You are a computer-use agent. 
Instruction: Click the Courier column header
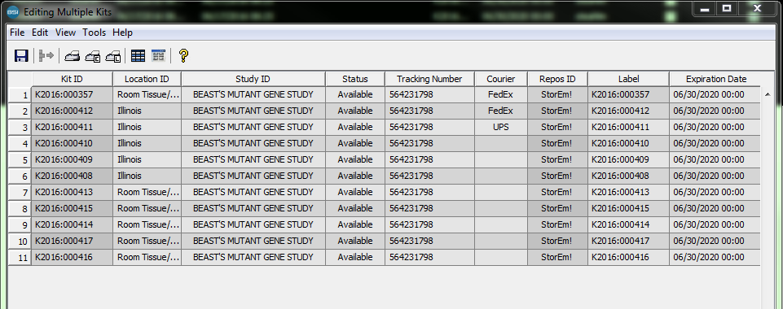(501, 79)
